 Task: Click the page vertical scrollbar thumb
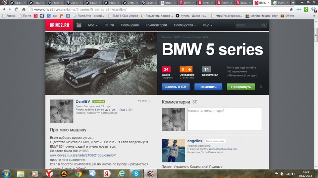pos(316,35)
